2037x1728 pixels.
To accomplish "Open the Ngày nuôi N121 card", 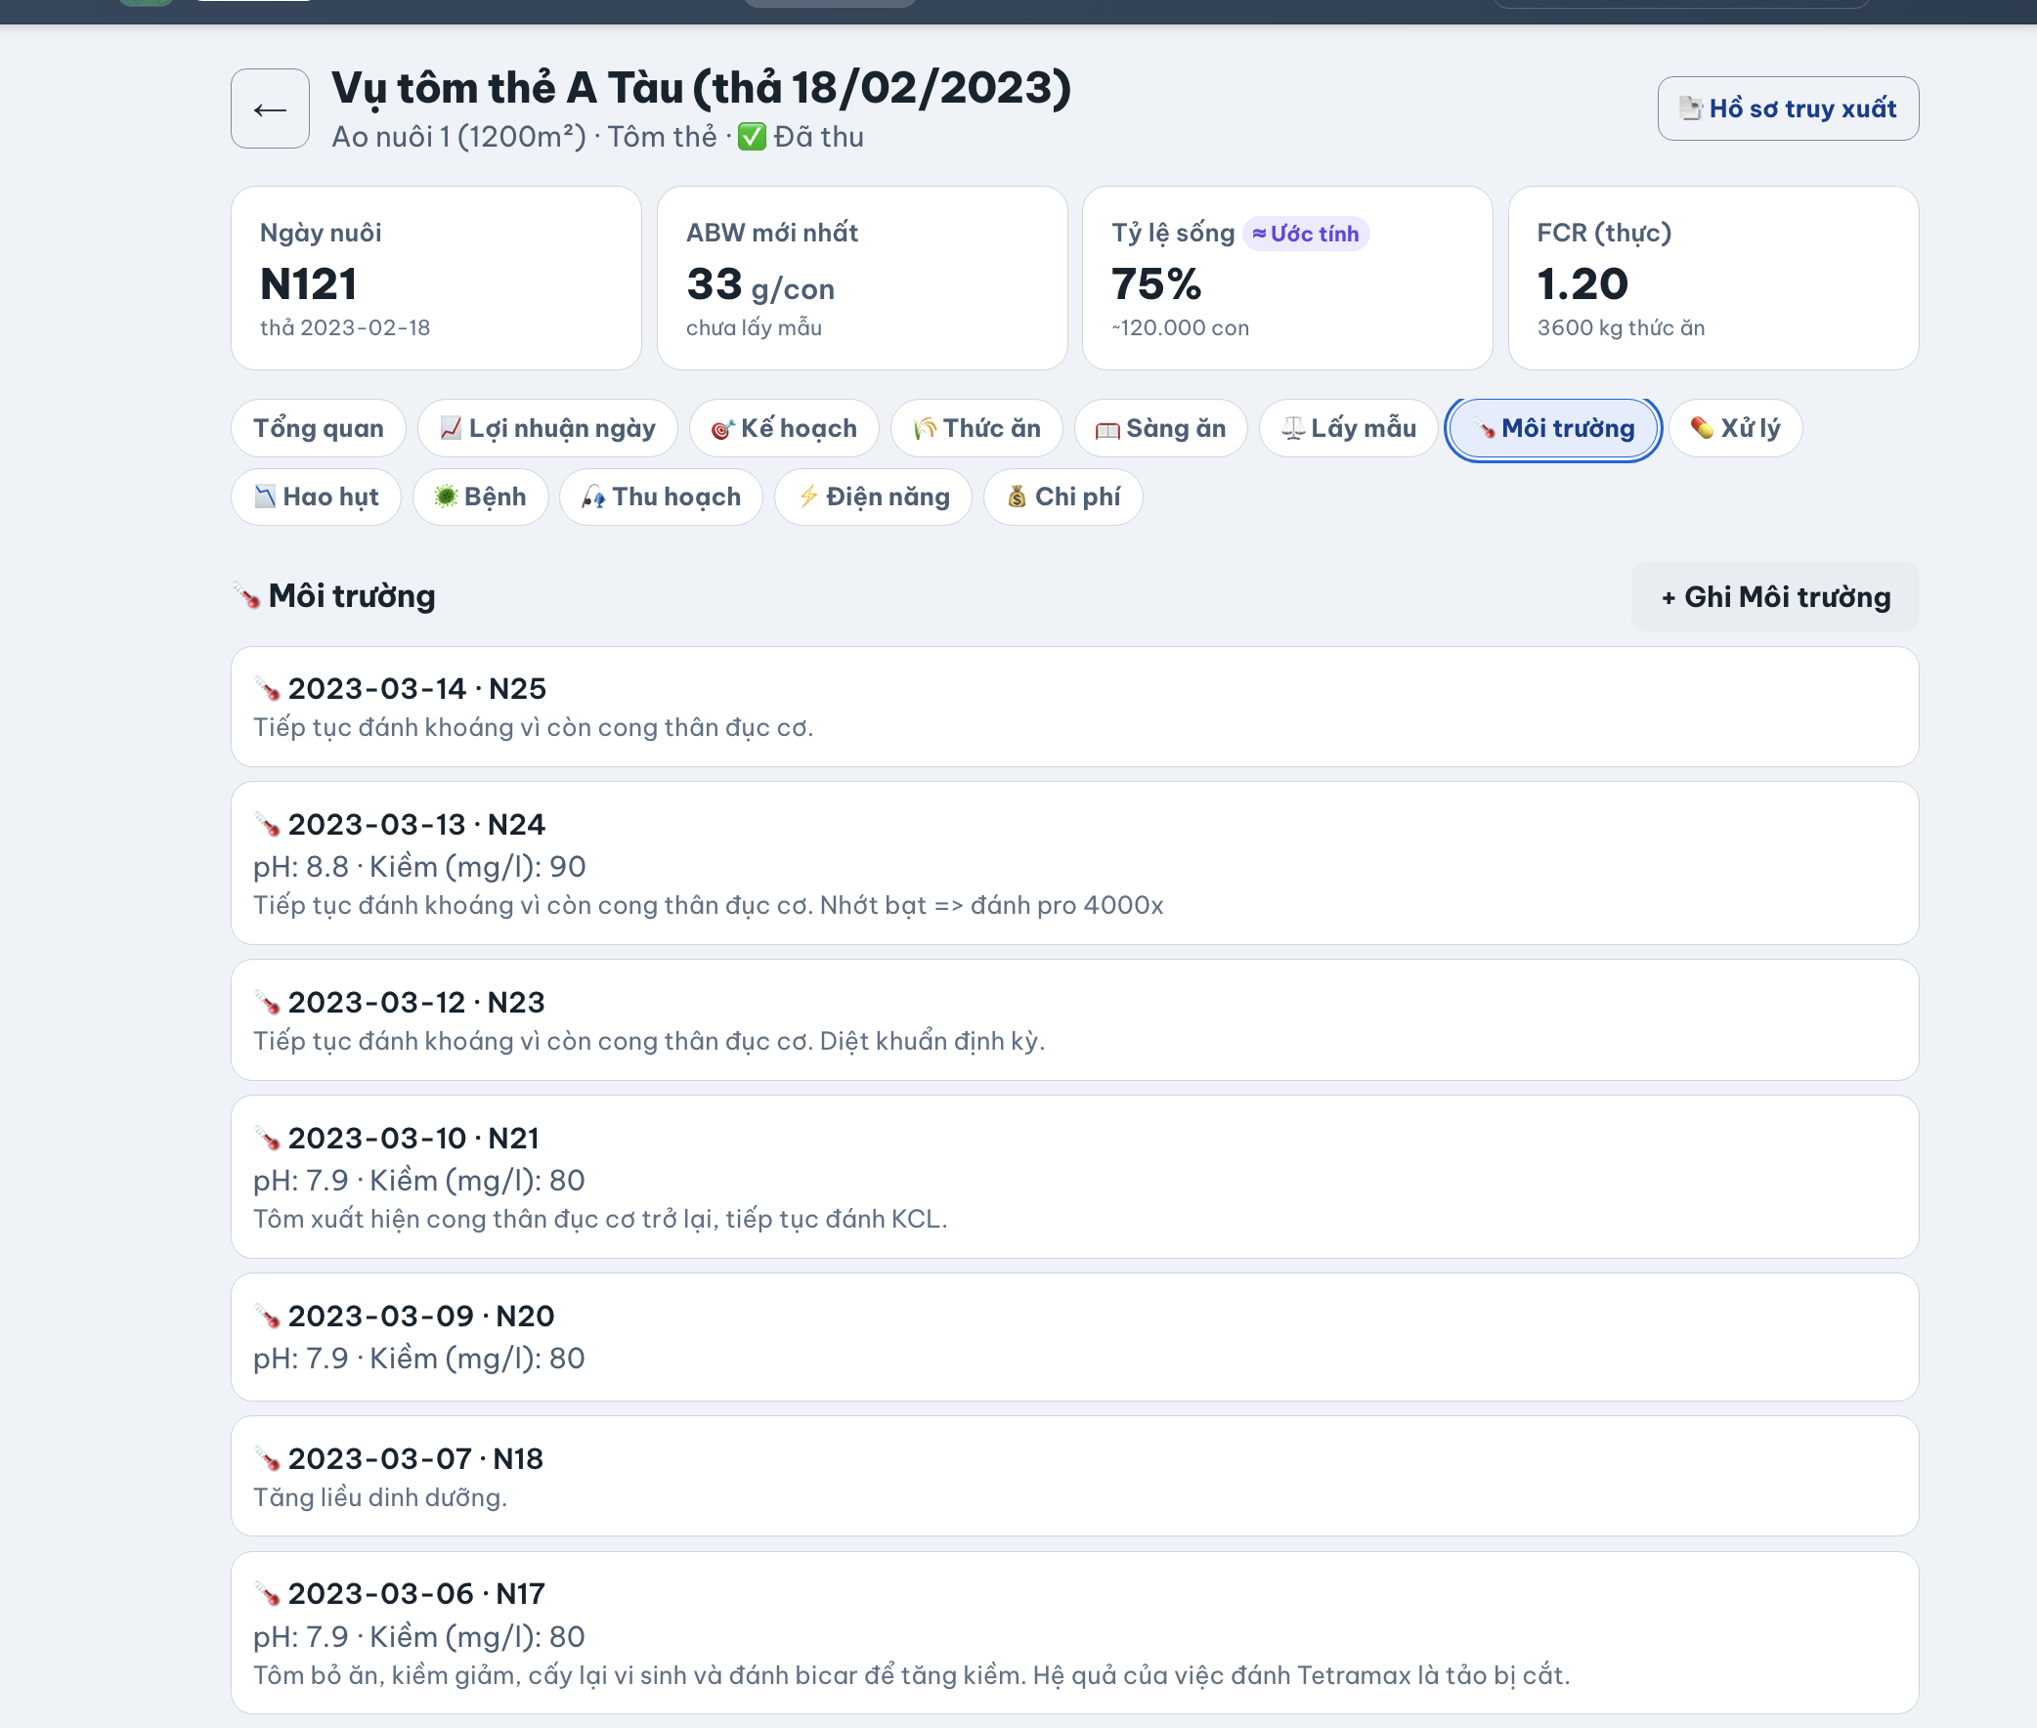I will 436,279.
